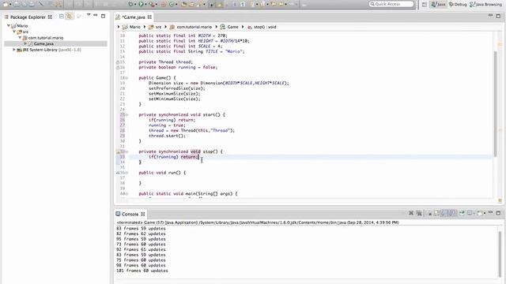The height and width of the screenshot is (284, 506).
Task: Click the Open Type icon in toolbar
Action: [183, 4]
